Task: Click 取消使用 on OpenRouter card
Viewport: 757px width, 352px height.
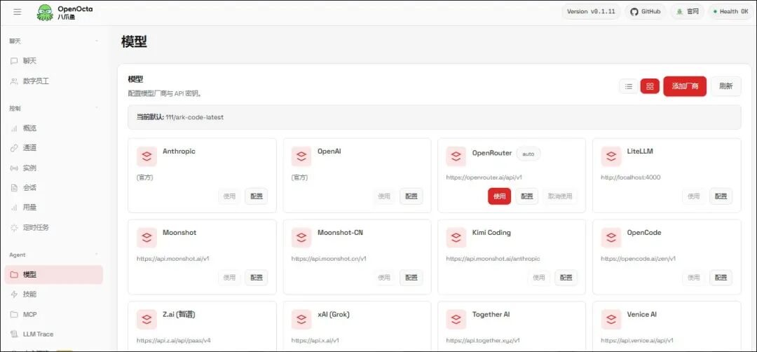Action: tap(559, 196)
